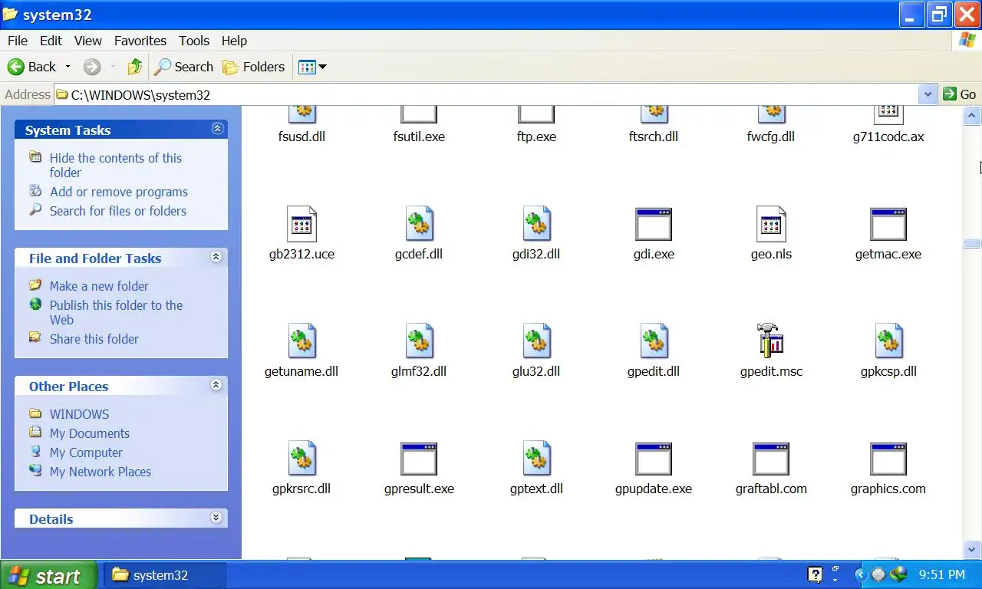982x589 pixels.
Task: Open the Tools menu
Action: 194,41
